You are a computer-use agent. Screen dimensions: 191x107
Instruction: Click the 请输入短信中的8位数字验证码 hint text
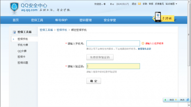pyautogui.click(x=102, y=72)
